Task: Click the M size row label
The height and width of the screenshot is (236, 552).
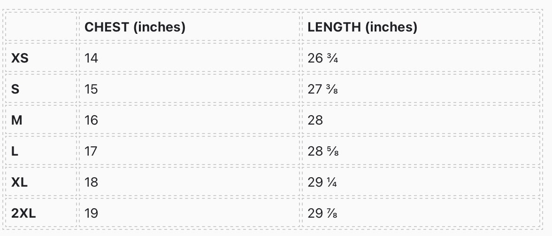Action: [17, 120]
